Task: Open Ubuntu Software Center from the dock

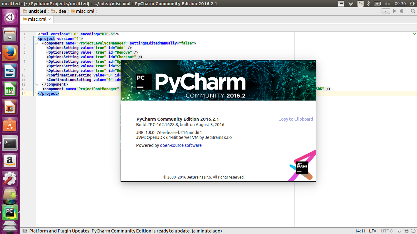Action: coord(10,125)
